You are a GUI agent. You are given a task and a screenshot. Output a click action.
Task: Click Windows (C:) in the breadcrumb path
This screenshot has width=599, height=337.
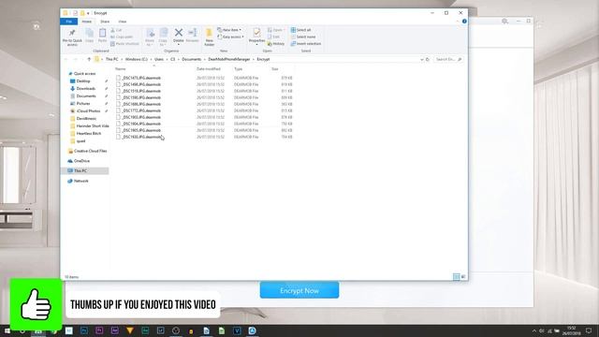point(137,59)
